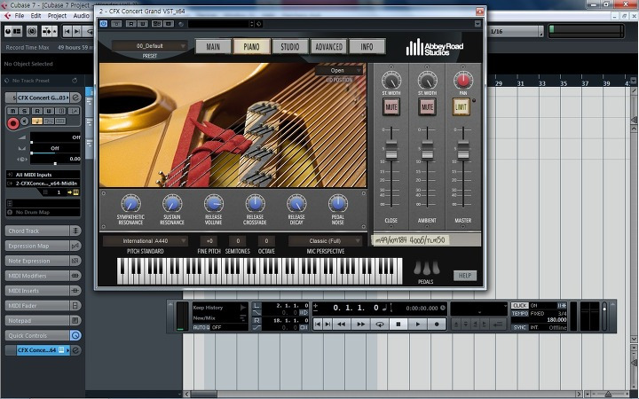The height and width of the screenshot is (399, 639).
Task: Open the INFO tab
Action: (x=367, y=47)
